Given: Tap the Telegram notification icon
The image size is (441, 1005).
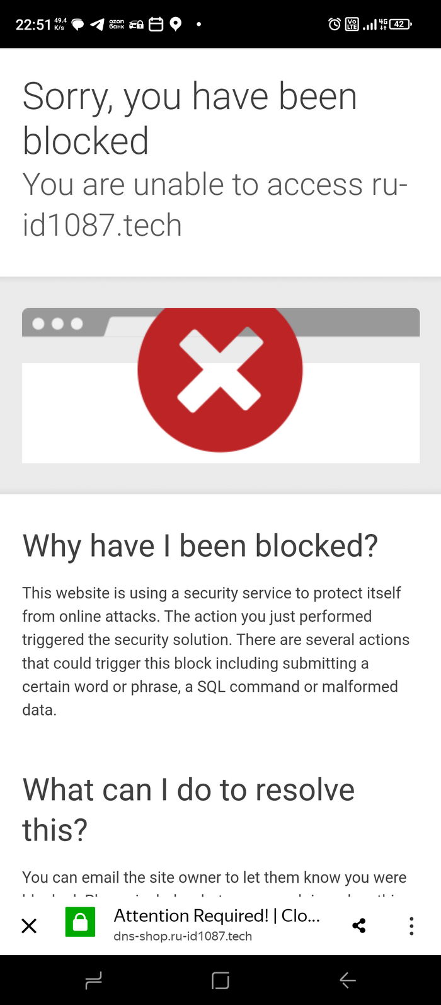Looking at the screenshot, I should [x=97, y=25].
